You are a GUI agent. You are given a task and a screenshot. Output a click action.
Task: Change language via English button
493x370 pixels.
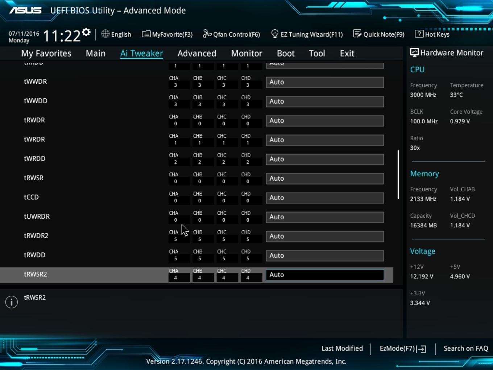pyautogui.click(x=116, y=34)
